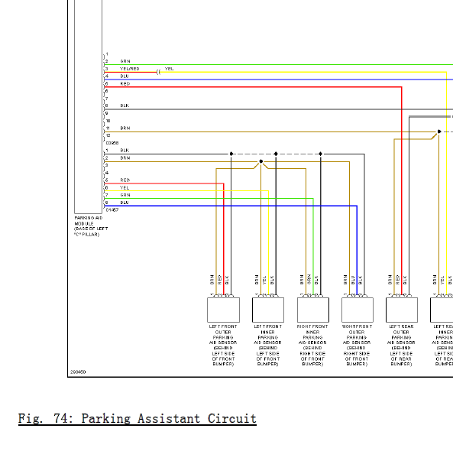
Task: Click the BRN label on connector C0958
Action: click(125, 128)
